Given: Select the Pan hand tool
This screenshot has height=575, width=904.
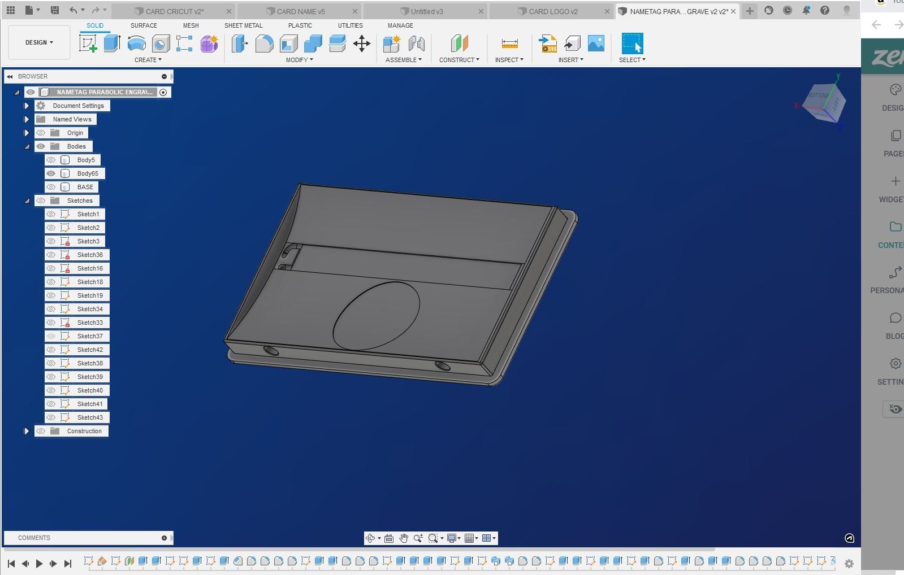Looking at the screenshot, I should point(404,538).
